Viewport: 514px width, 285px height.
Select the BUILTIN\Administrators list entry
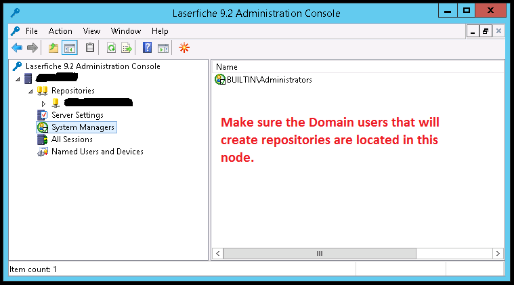point(269,80)
